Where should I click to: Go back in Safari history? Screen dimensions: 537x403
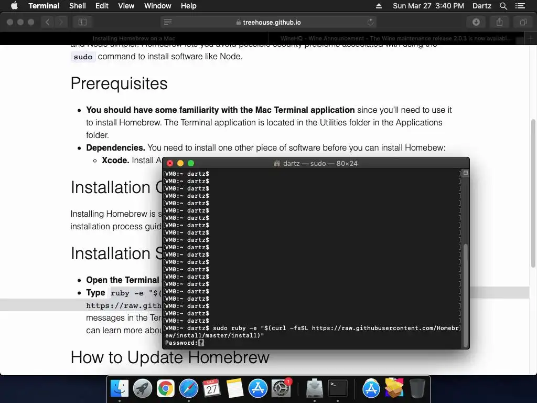(x=48, y=22)
